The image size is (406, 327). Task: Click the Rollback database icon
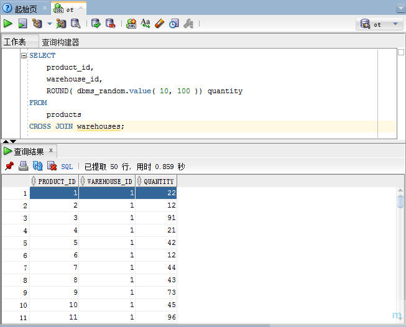tap(111, 24)
